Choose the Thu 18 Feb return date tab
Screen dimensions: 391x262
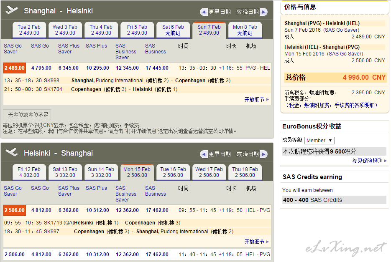point(245,172)
